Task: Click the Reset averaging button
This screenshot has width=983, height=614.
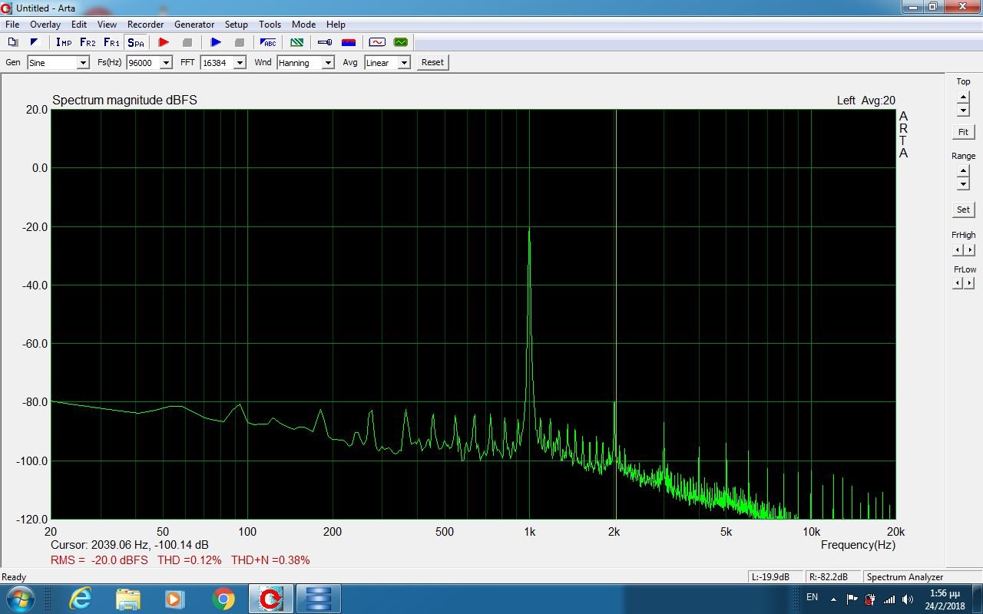Action: [x=432, y=62]
